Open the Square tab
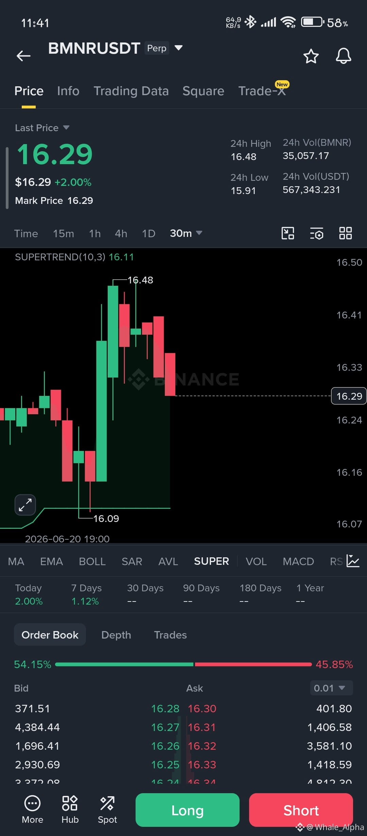This screenshot has height=836, width=367. pos(203,91)
